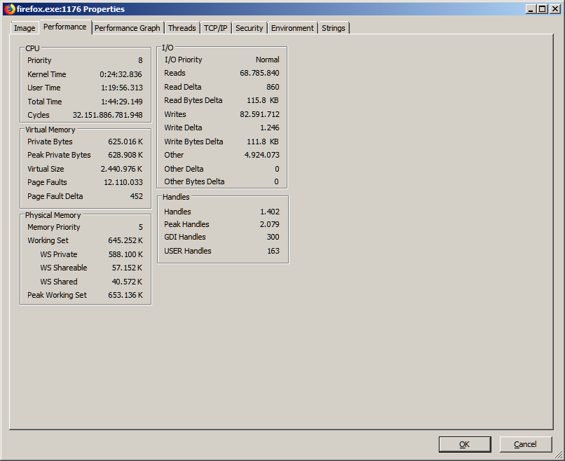Click the Write Bytes Delta value 111.8 KB

point(263,142)
